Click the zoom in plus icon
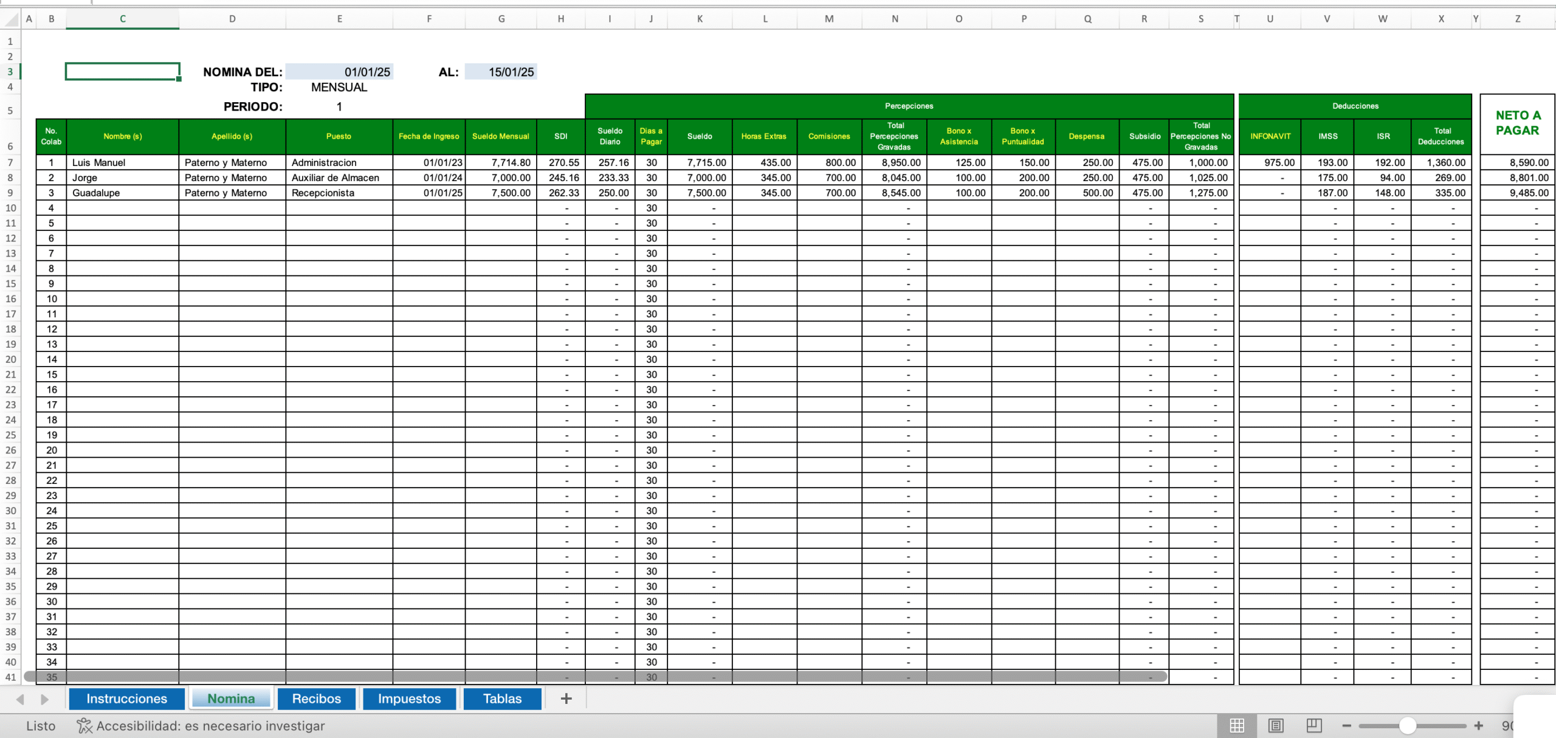Viewport: 1556px width, 738px height. (x=1479, y=725)
